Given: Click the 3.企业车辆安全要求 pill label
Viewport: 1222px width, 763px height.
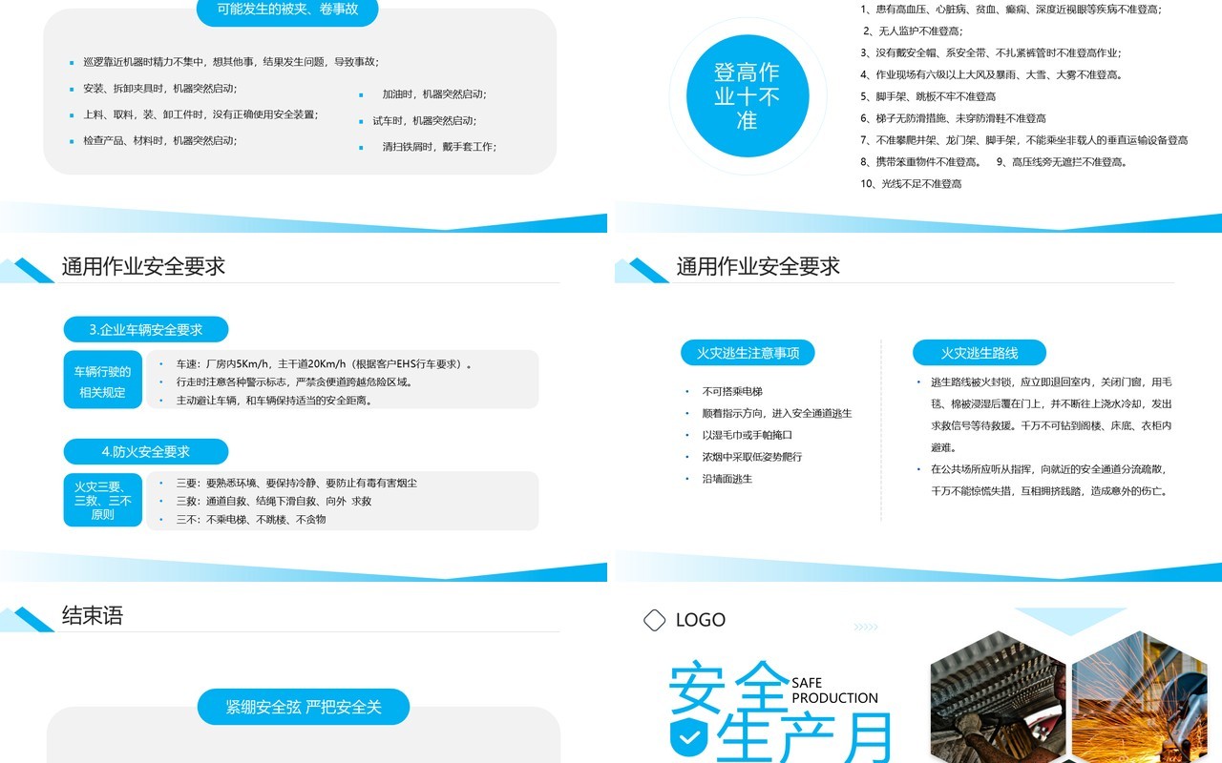Looking at the screenshot, I should [146, 329].
